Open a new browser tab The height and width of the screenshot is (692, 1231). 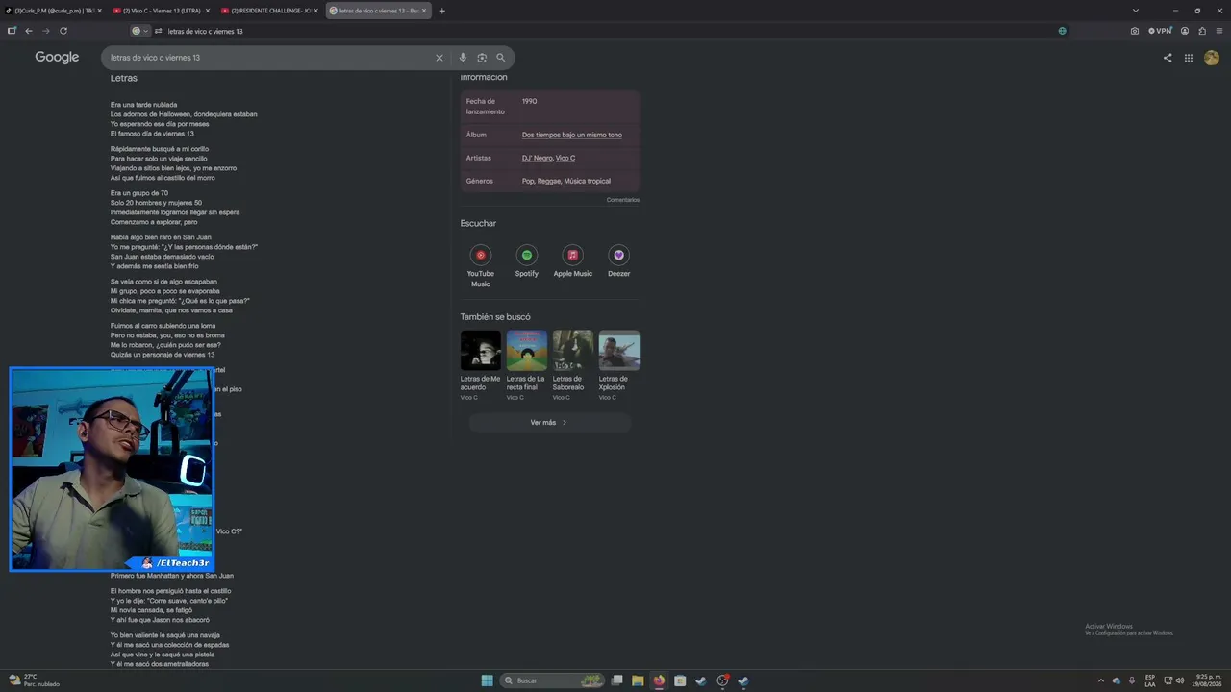coord(442,11)
